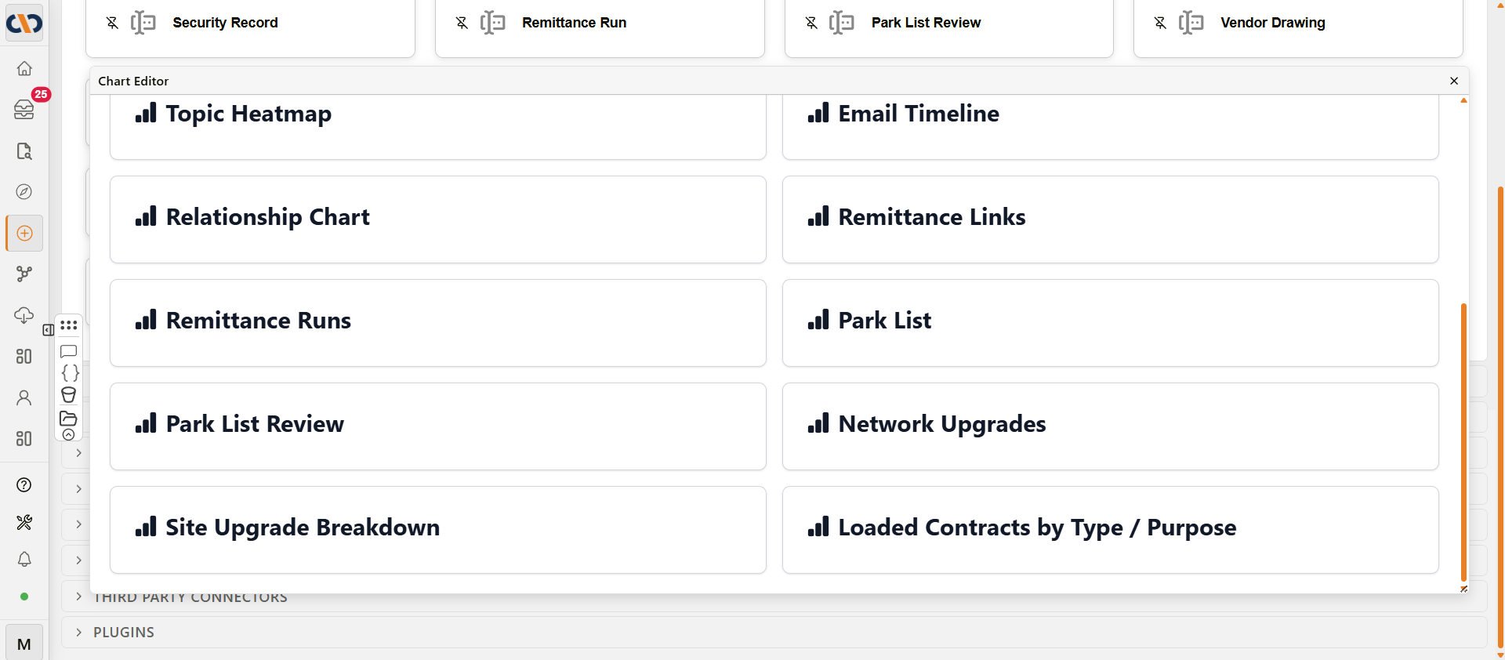The width and height of the screenshot is (1505, 660).
Task: Select the Relationship Chart entry
Action: (x=438, y=219)
